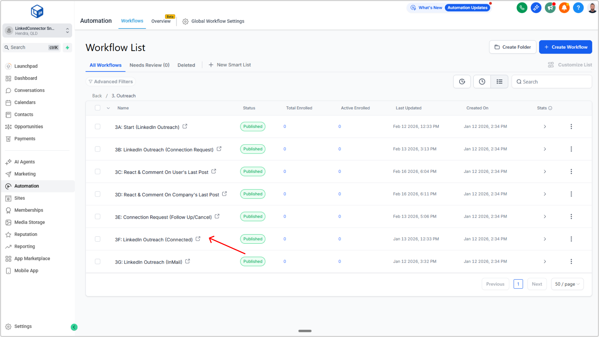Image resolution: width=599 pixels, height=337 pixels.
Task: Click the blue help question mark icon
Action: (x=578, y=8)
